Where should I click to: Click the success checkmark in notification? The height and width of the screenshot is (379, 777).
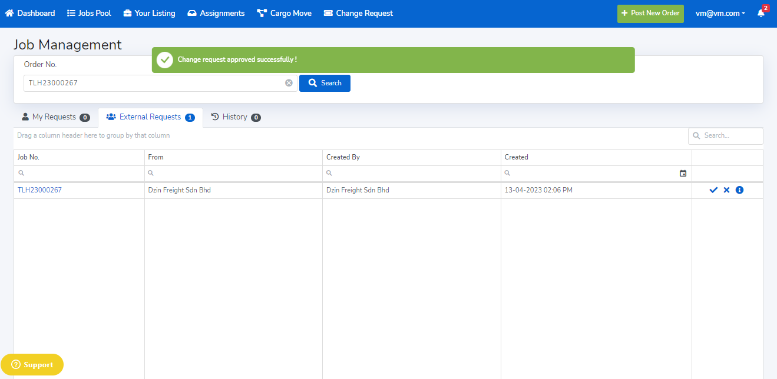pyautogui.click(x=165, y=60)
